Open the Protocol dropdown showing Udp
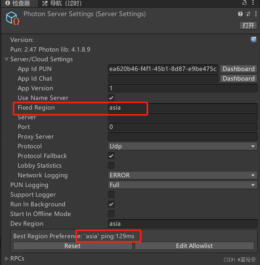 tap(182, 146)
